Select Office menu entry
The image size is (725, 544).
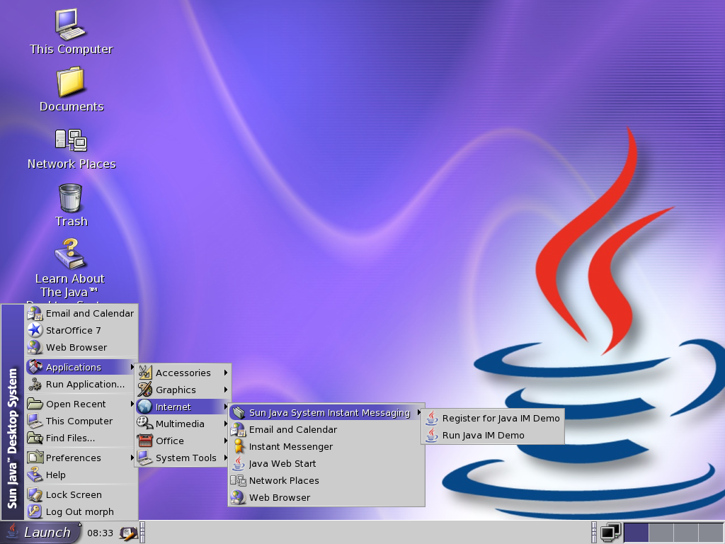pos(183,441)
